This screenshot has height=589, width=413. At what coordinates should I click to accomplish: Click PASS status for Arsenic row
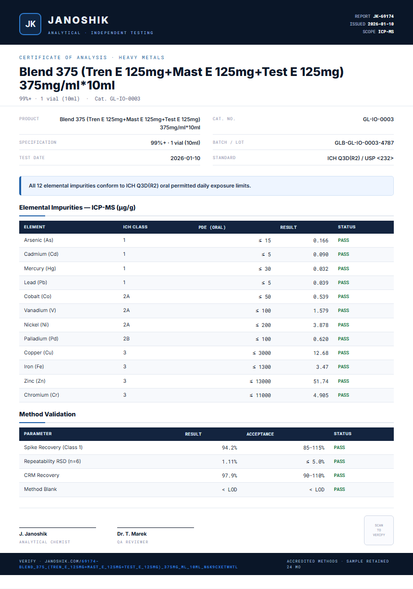(343, 240)
